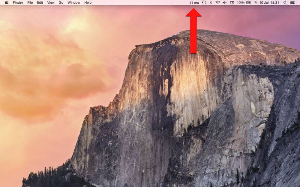Open the Apple menu
300x187 pixels.
click(x=6, y=3)
